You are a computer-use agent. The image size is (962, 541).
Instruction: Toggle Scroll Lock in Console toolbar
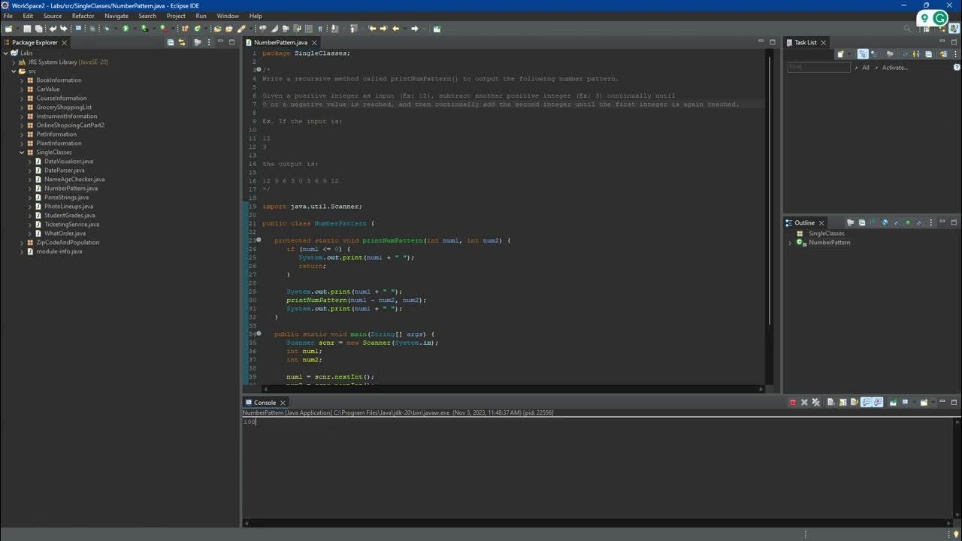tap(843, 402)
